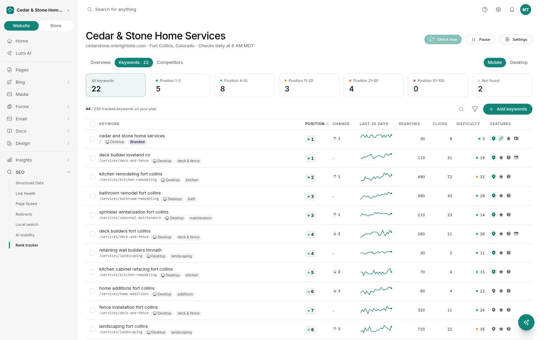Open the Cedar & Stone site switcher dropdown
The width and height of the screenshot is (544, 340).
coord(38,10)
